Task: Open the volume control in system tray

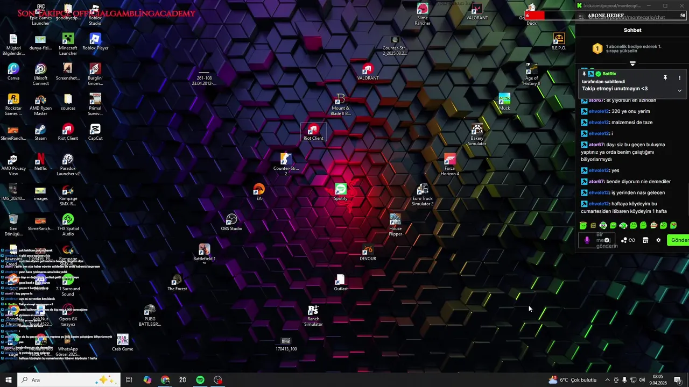Action: click(x=642, y=380)
